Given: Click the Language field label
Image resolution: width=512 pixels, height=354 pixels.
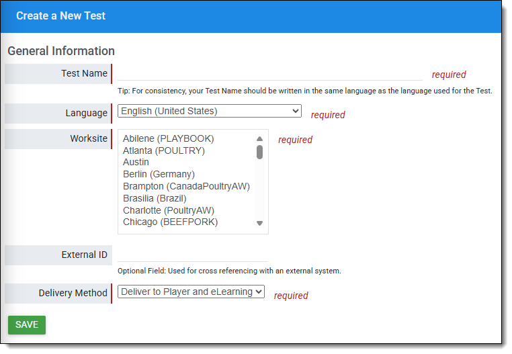Looking at the screenshot, I should 86,114.
